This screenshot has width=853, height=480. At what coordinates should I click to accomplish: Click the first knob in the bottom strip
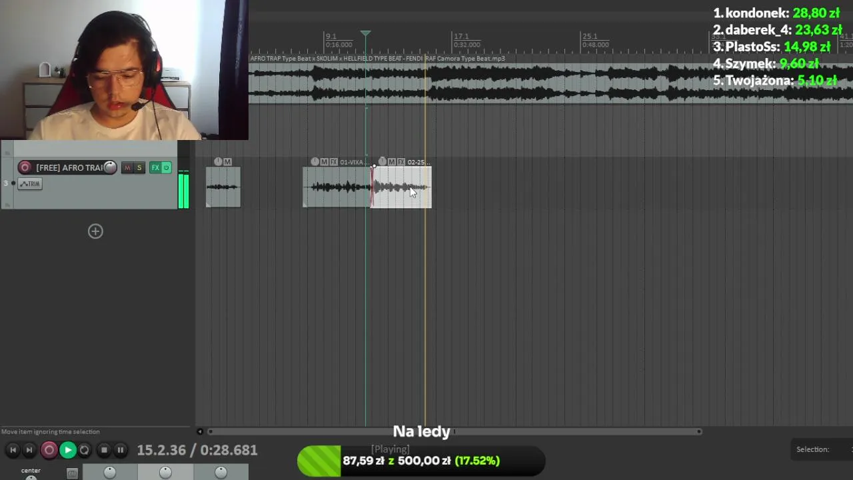pos(110,472)
